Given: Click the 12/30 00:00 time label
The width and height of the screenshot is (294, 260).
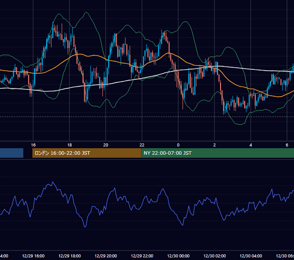Looking at the screenshot, I should [178, 256].
